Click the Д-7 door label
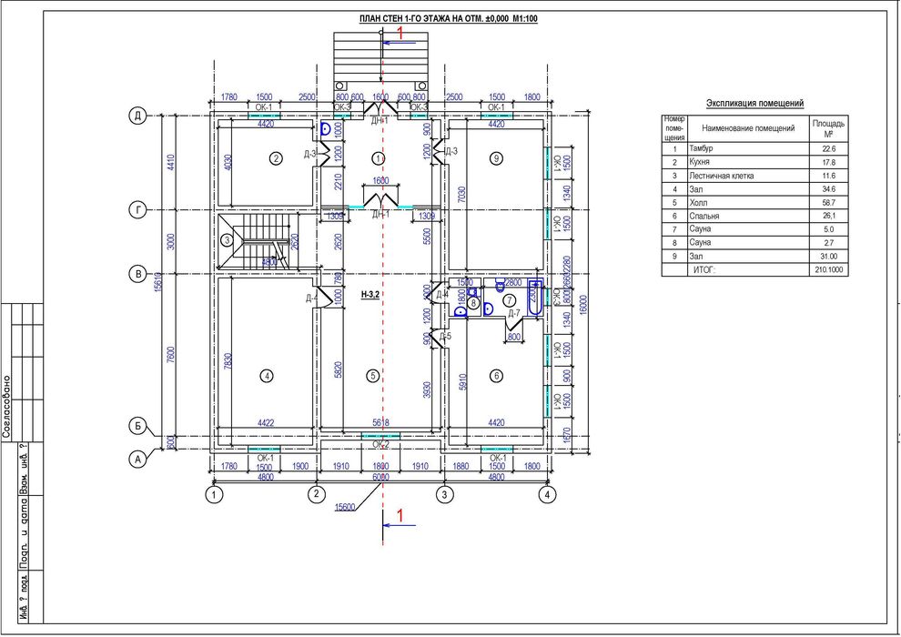Screen dimensions: 901x637 coord(514,313)
